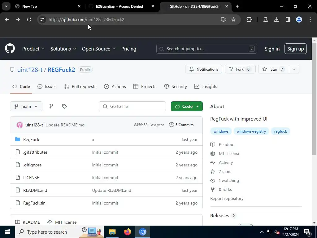This screenshot has height=238, width=317.
Task: Expand the Open Source menu
Action: (x=99, y=49)
